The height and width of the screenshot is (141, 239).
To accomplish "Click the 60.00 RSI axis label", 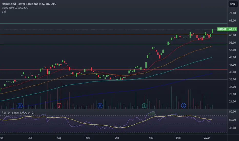I will point(232,120).
